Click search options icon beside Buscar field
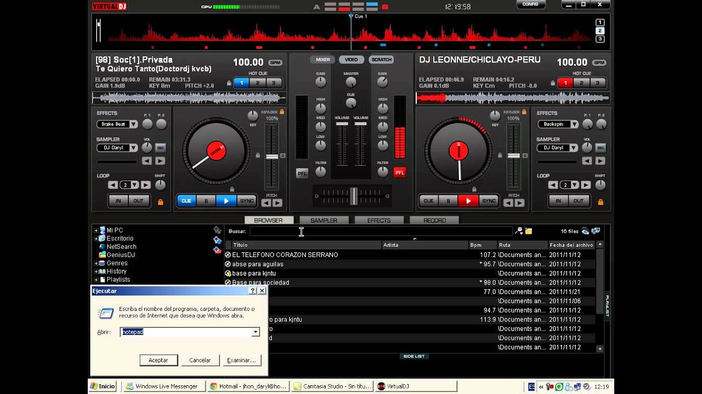The width and height of the screenshot is (702, 394). click(519, 231)
